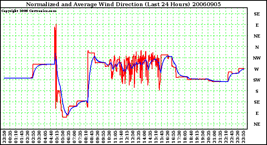Click the '23:59' time label
This screenshot has height=145, width=267.
tap(4, 137)
